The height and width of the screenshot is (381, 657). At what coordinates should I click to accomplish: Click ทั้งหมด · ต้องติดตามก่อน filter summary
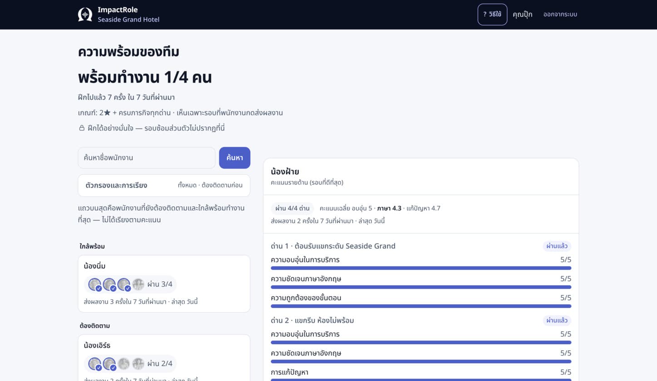pos(210,186)
